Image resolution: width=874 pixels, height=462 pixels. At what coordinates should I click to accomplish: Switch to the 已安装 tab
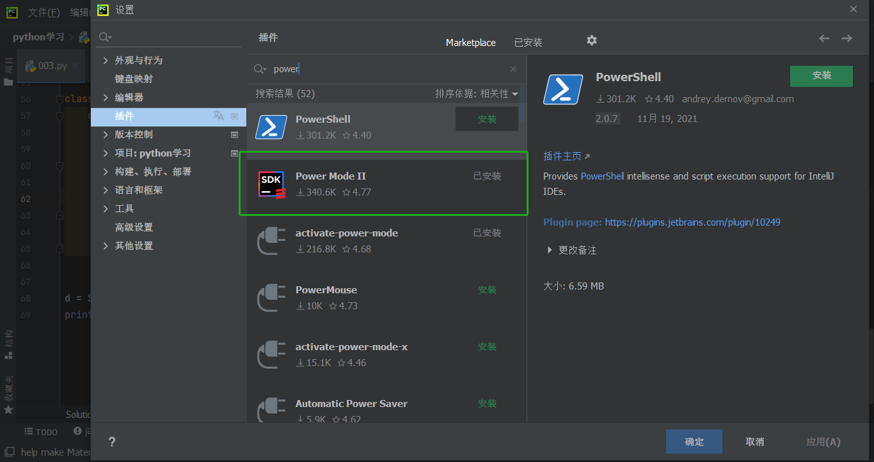tap(528, 43)
